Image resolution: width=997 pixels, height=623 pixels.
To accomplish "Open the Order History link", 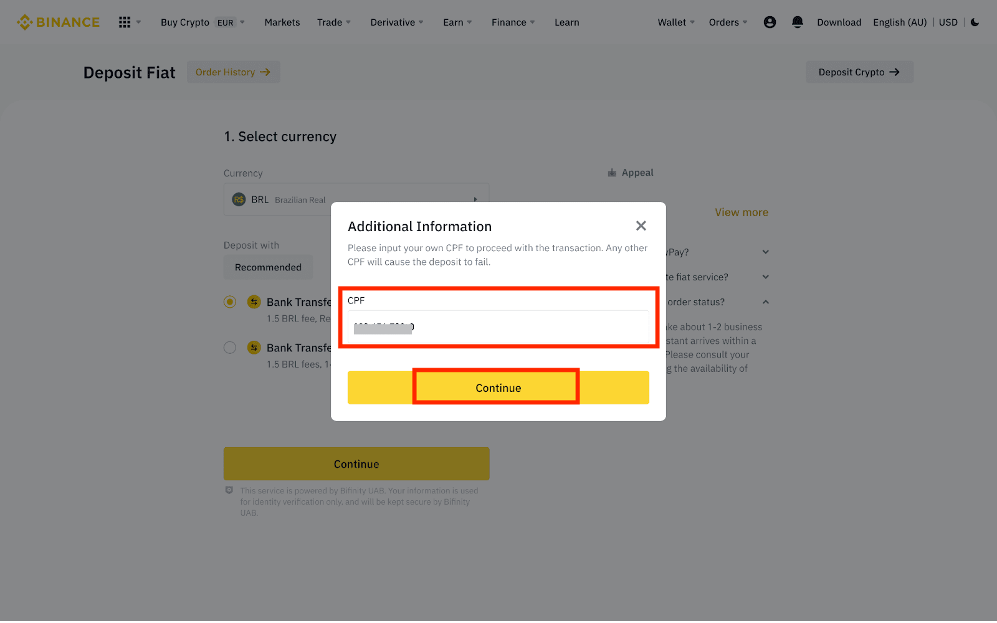I will pyautogui.click(x=233, y=72).
